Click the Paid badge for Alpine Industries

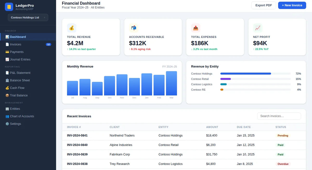(x=281, y=145)
